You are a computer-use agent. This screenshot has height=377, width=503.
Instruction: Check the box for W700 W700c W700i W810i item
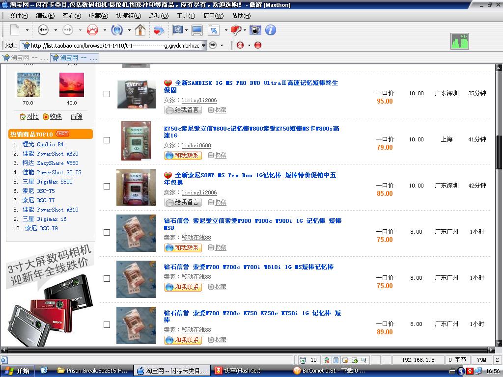pos(107,279)
